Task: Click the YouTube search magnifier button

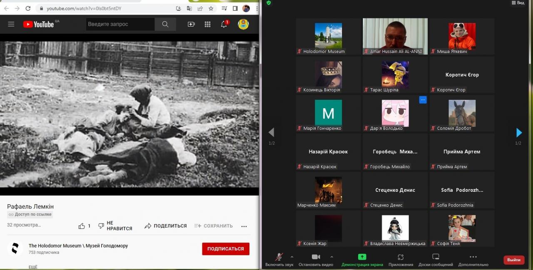Action: pyautogui.click(x=165, y=24)
